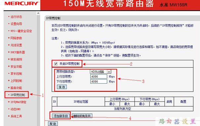Expand 上网控制 menu

(x=16, y=81)
